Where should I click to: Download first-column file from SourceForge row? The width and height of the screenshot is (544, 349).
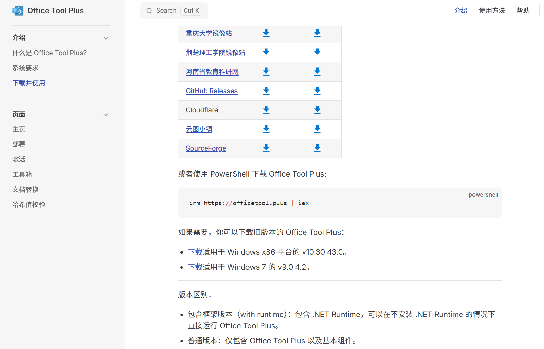tap(266, 148)
